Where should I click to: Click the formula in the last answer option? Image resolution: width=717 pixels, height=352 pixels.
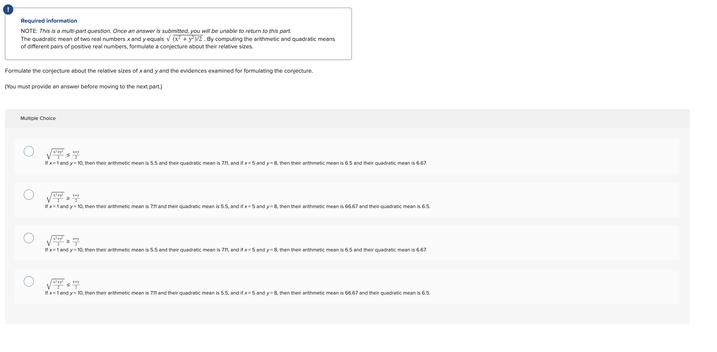pyautogui.click(x=62, y=284)
